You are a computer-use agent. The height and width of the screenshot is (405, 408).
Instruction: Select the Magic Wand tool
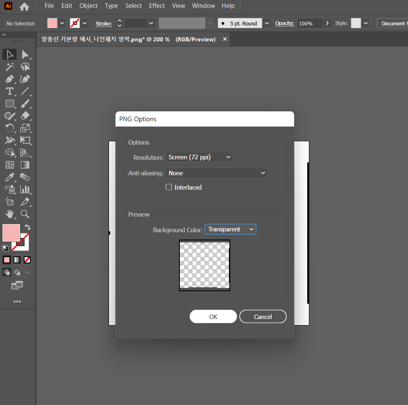click(10, 67)
